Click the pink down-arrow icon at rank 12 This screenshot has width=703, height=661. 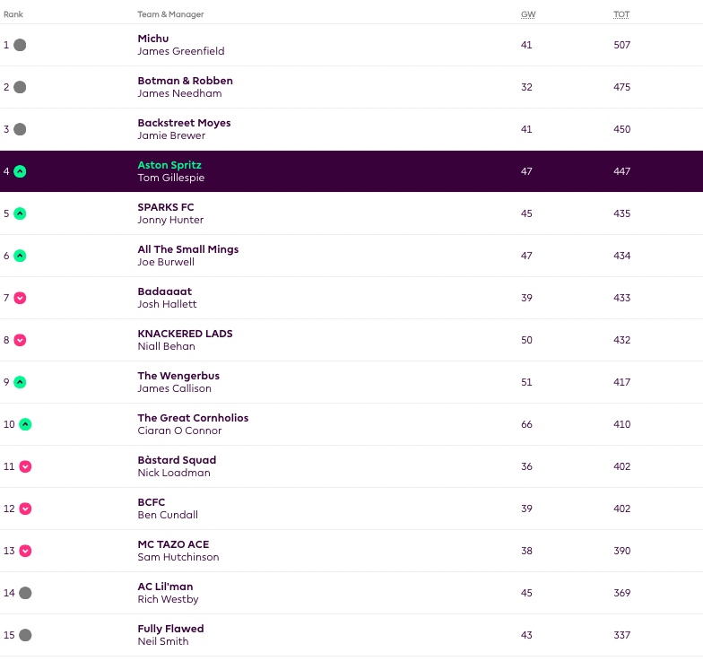point(25,509)
